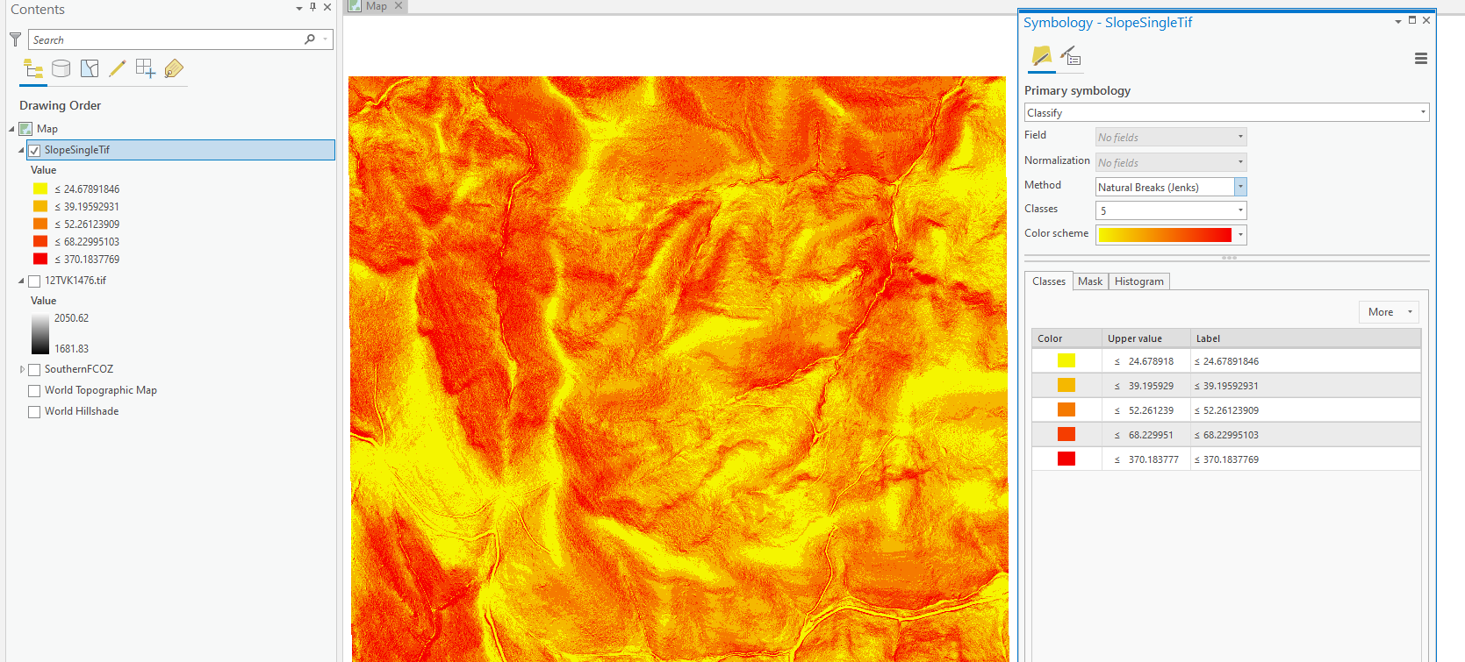Click the Contents search input field
This screenshot has width=1465, height=662.
tap(167, 39)
